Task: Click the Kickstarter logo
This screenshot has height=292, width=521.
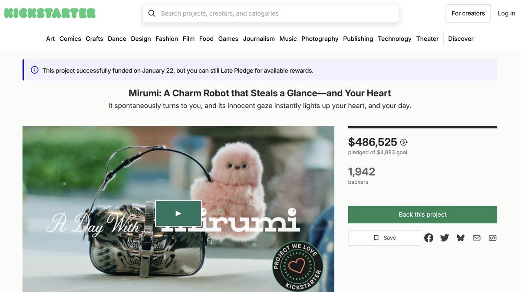Action: click(x=50, y=13)
